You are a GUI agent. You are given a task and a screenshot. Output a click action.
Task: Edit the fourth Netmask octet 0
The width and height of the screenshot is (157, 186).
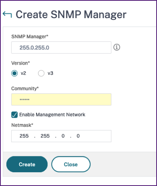[x=78, y=136]
